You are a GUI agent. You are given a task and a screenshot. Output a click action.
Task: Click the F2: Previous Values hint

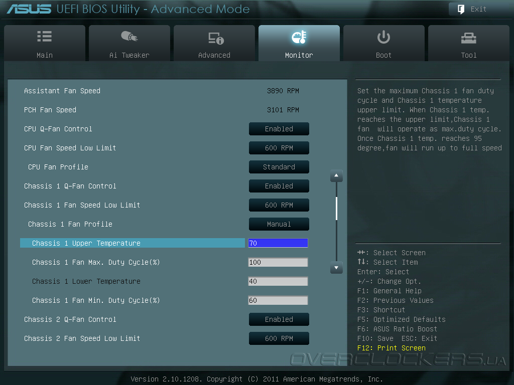[x=396, y=300]
